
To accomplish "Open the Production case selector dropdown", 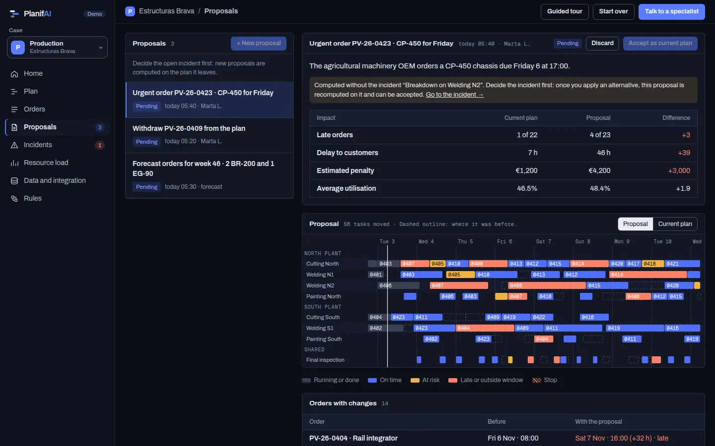I will [x=57, y=48].
